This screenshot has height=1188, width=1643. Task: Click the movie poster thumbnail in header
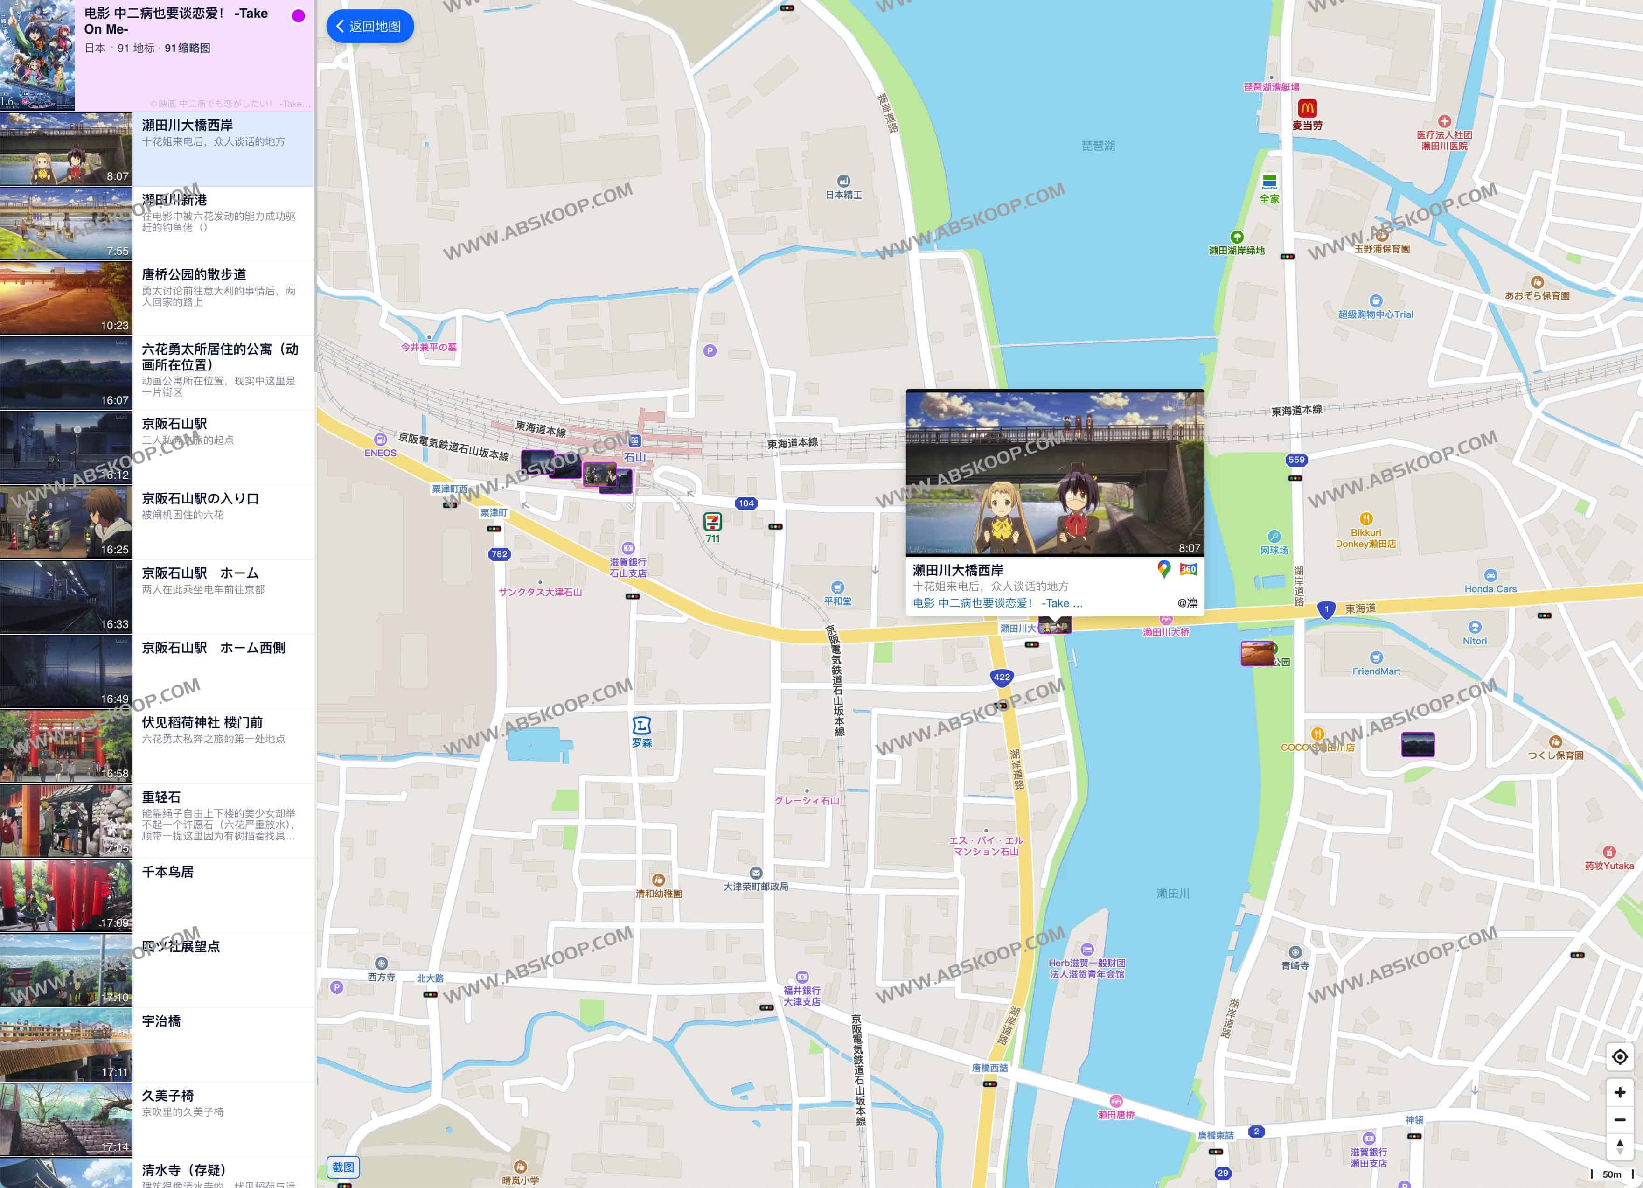[37, 55]
